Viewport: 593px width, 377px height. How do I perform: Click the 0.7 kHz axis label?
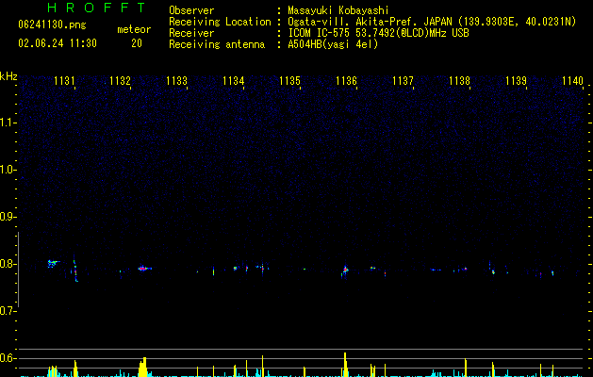pyautogui.click(x=8, y=311)
